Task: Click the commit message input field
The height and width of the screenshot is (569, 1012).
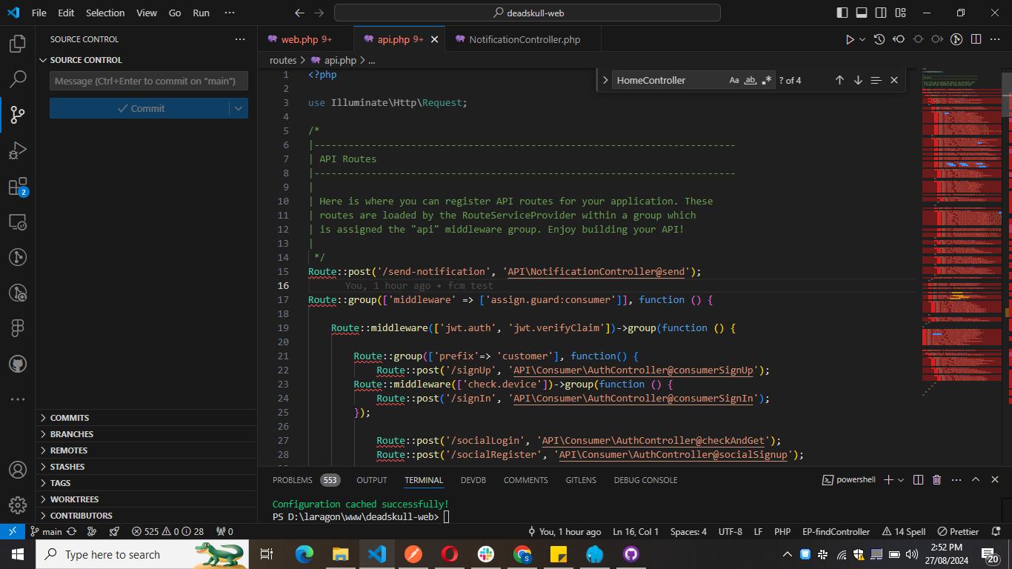Action: pos(148,81)
